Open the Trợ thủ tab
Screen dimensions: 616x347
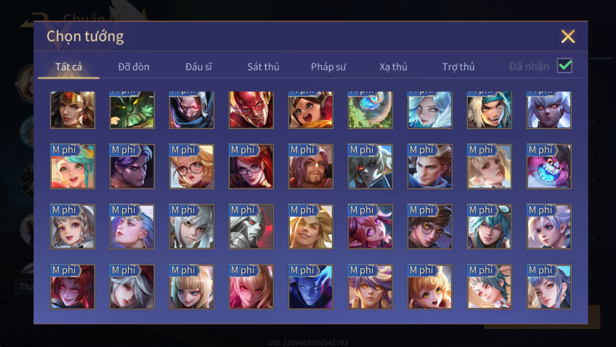tap(458, 67)
